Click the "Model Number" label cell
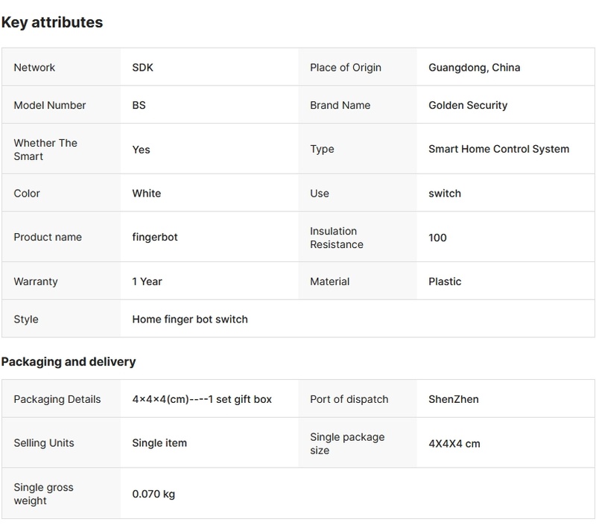 click(50, 105)
